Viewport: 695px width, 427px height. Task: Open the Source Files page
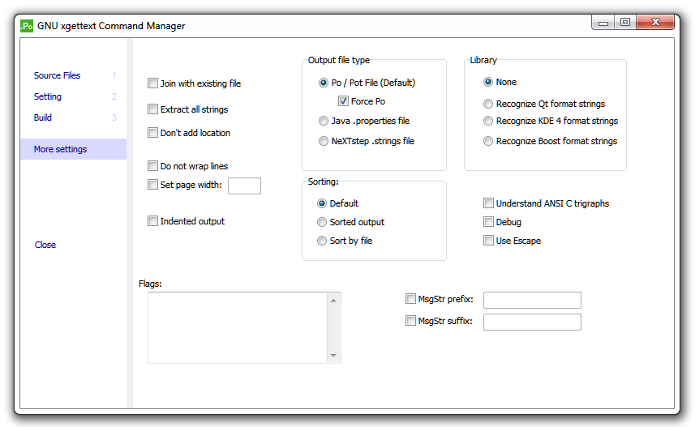point(57,75)
